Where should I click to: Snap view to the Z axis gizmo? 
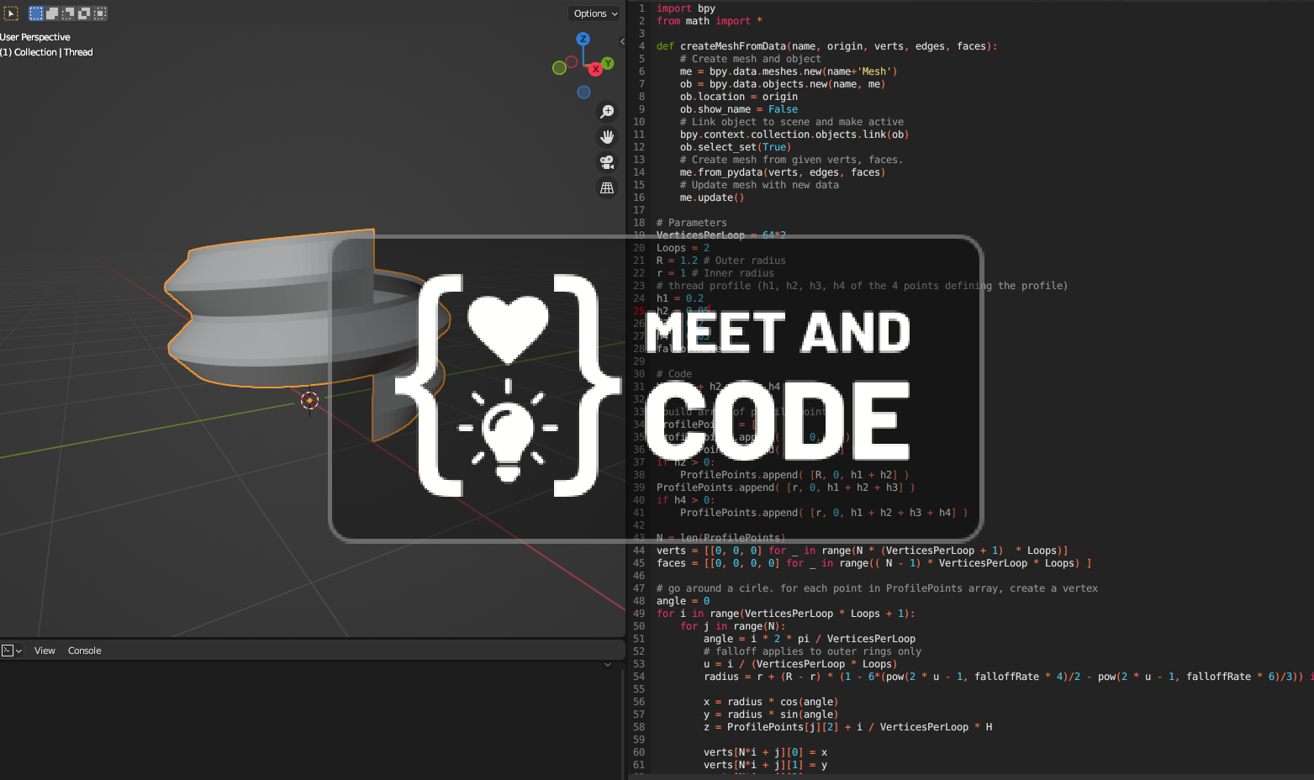(583, 39)
